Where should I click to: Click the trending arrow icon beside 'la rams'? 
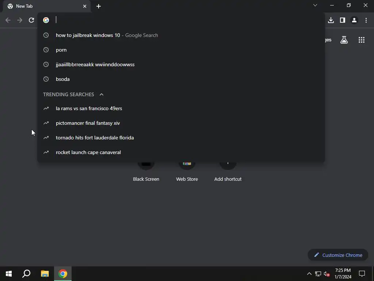(46, 108)
